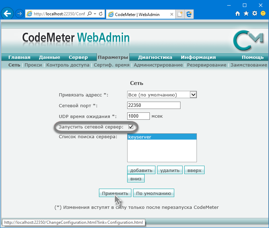Viewport: 269px width, 228px height.
Task: Click the добавить button
Action: pyautogui.click(x=141, y=170)
